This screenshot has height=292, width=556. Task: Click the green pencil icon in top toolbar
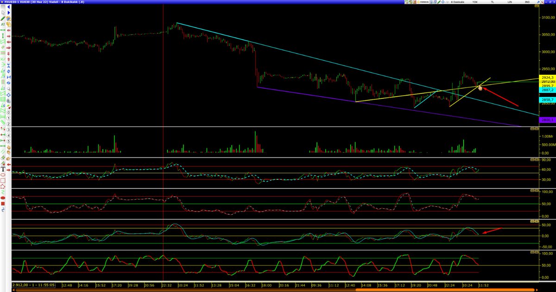coord(439,2)
